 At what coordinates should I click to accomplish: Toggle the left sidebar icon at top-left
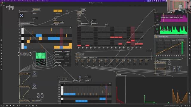pyautogui.click(x=1, y=5)
